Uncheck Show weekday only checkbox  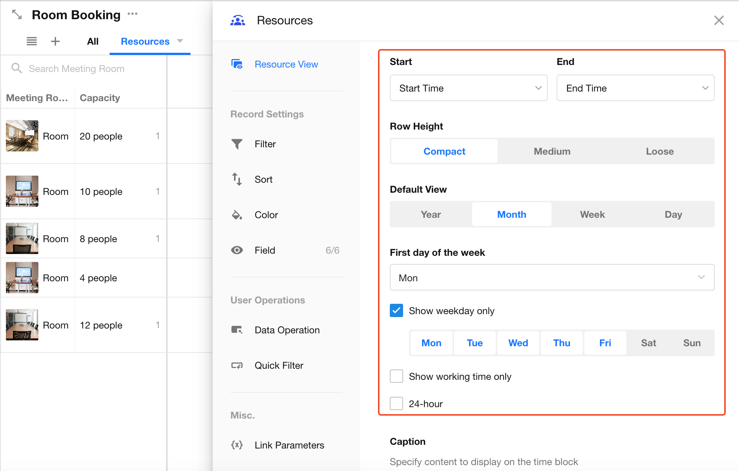tap(396, 311)
